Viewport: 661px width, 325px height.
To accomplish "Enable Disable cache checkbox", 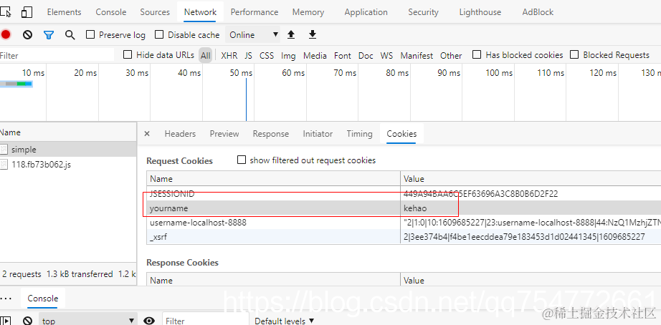I will click(x=159, y=34).
